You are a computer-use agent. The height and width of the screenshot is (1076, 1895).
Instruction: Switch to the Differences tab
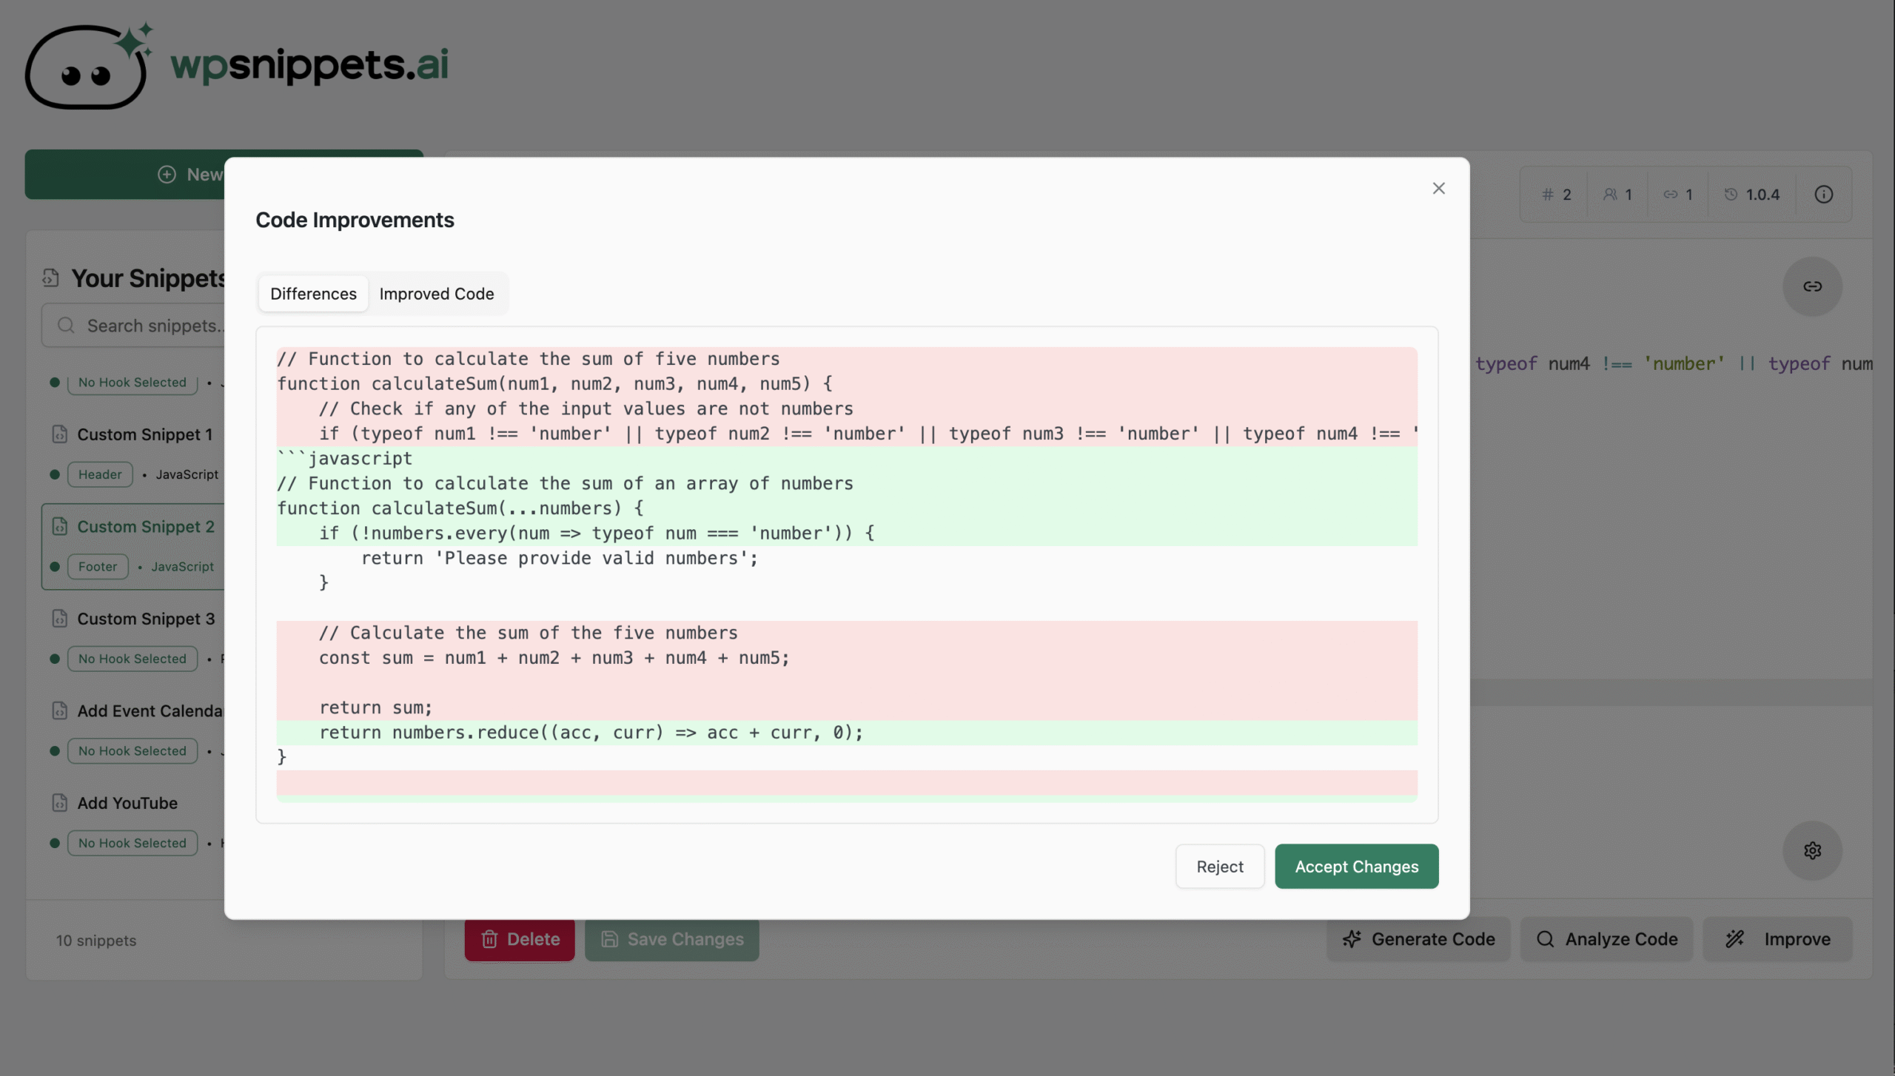(313, 294)
